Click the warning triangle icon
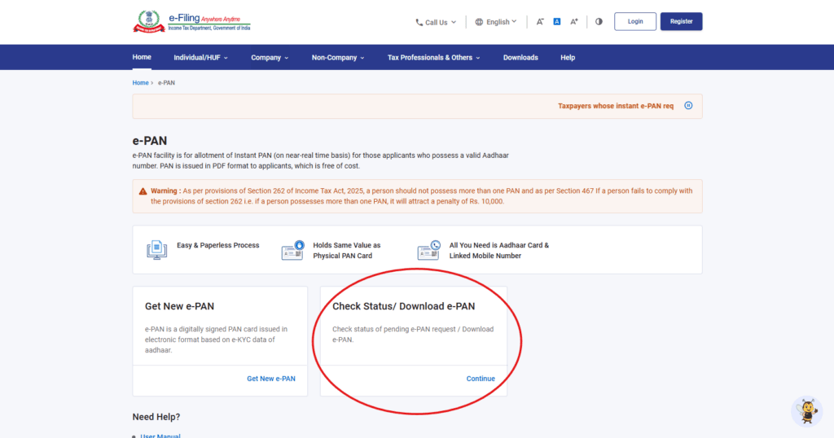This screenshot has height=438, width=834. pos(143,191)
